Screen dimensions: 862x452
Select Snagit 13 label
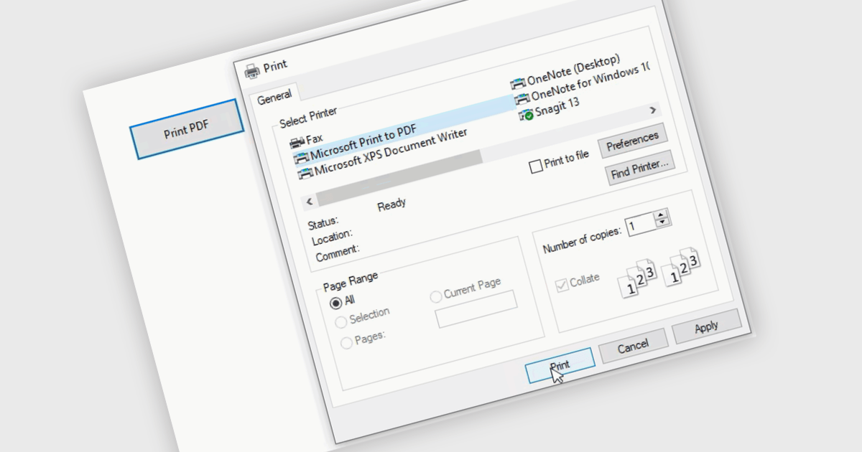click(557, 106)
